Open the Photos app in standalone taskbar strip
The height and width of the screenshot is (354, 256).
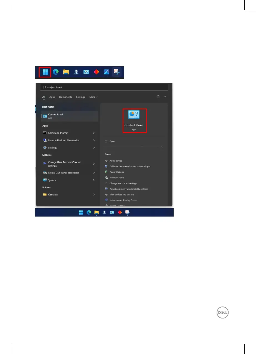107,72
